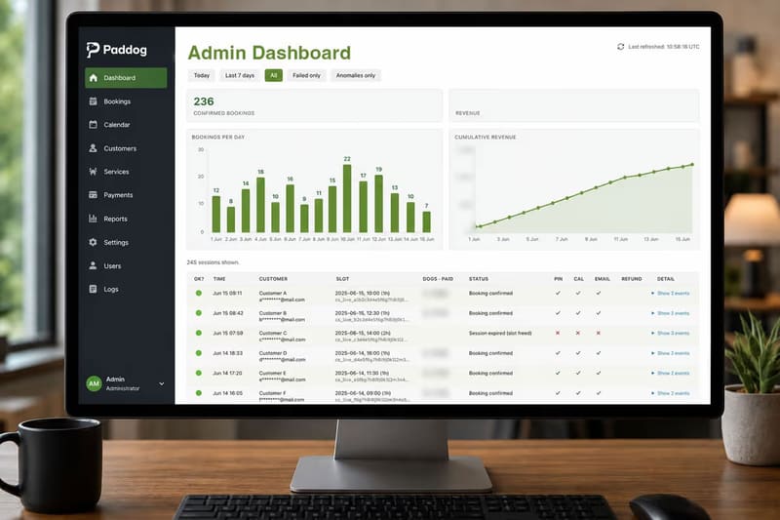
Task: Open Services via its dog icon
Action: [x=93, y=172]
